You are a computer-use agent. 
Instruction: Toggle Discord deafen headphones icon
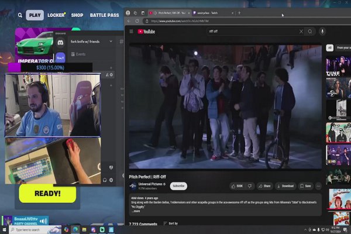pos(105,180)
